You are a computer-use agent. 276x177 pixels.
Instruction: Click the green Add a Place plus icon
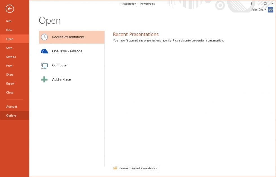coord(44,79)
